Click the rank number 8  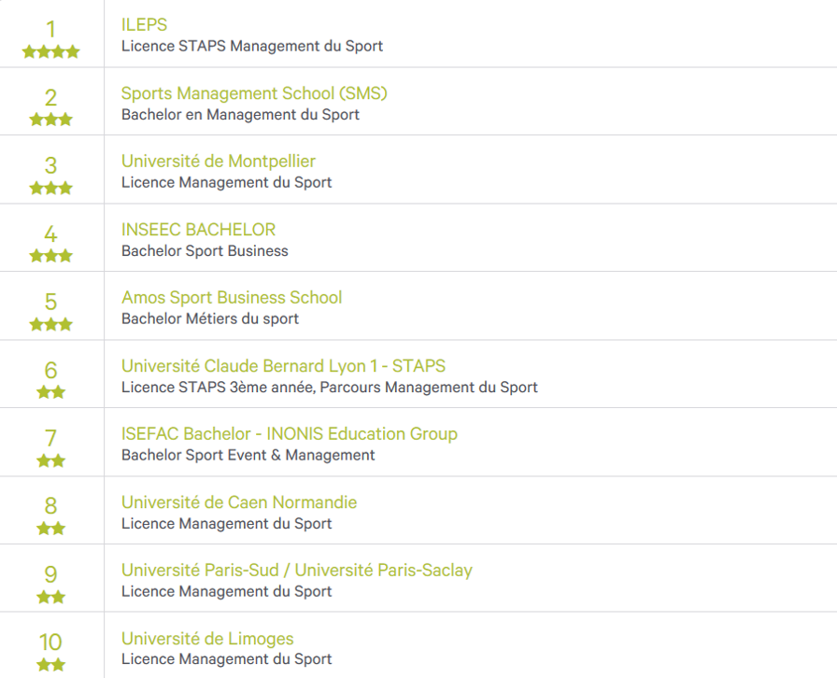50,505
